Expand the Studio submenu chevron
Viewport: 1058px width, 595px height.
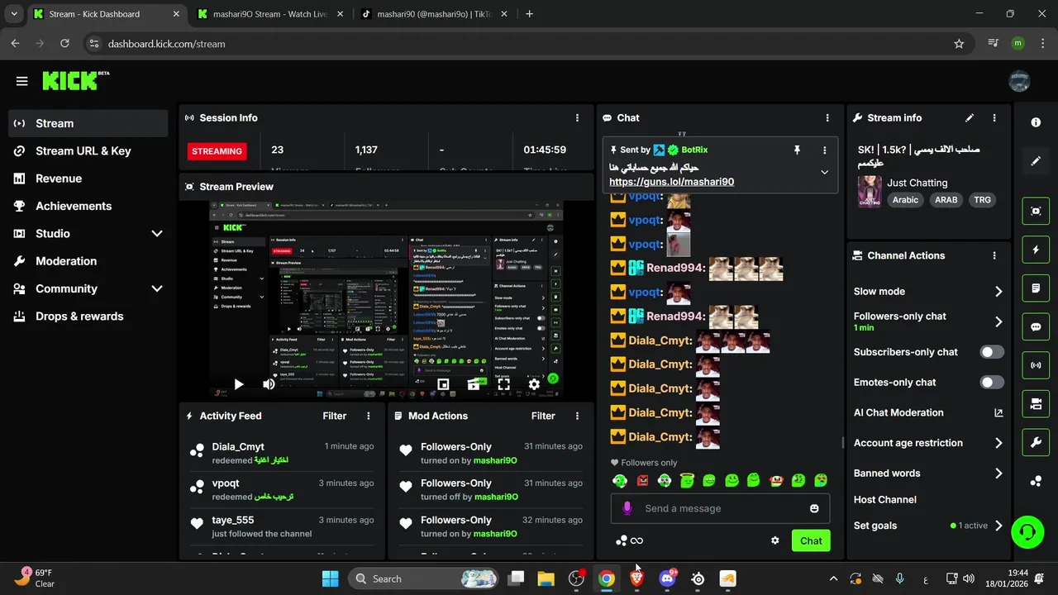[157, 234]
